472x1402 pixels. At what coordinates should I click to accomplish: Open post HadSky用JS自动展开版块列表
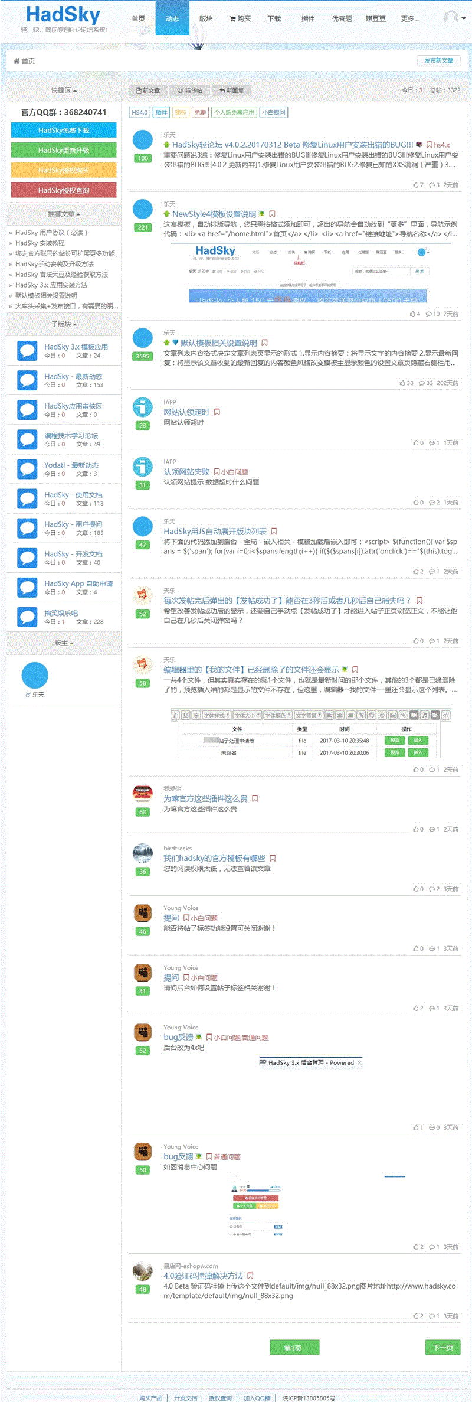point(215,531)
